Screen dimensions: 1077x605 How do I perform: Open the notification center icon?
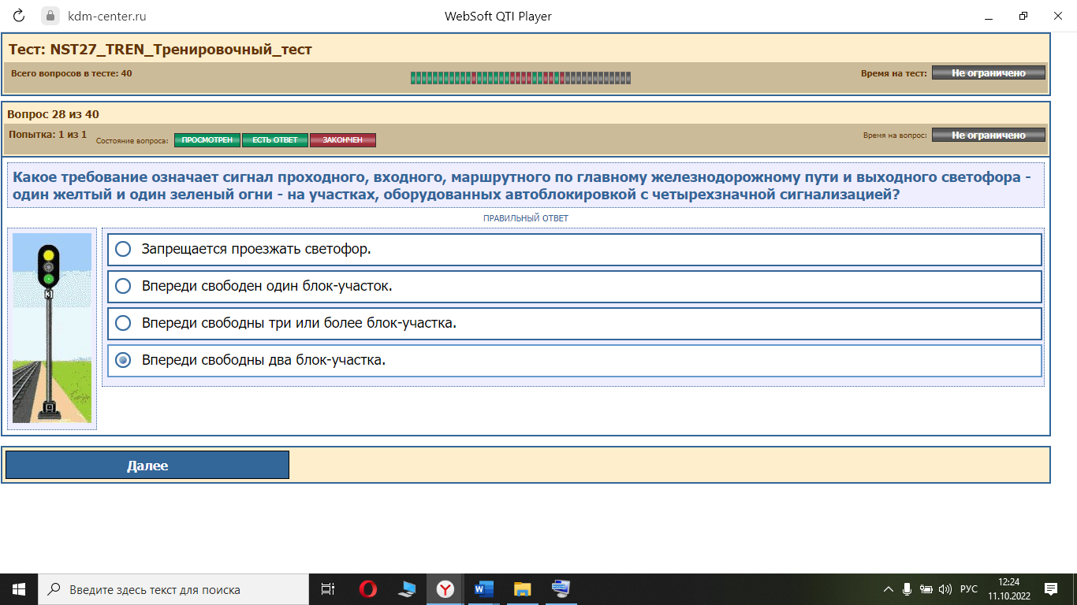pos(1051,588)
